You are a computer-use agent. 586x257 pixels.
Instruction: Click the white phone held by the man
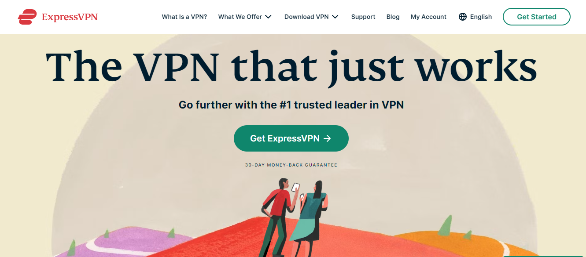[295, 188]
